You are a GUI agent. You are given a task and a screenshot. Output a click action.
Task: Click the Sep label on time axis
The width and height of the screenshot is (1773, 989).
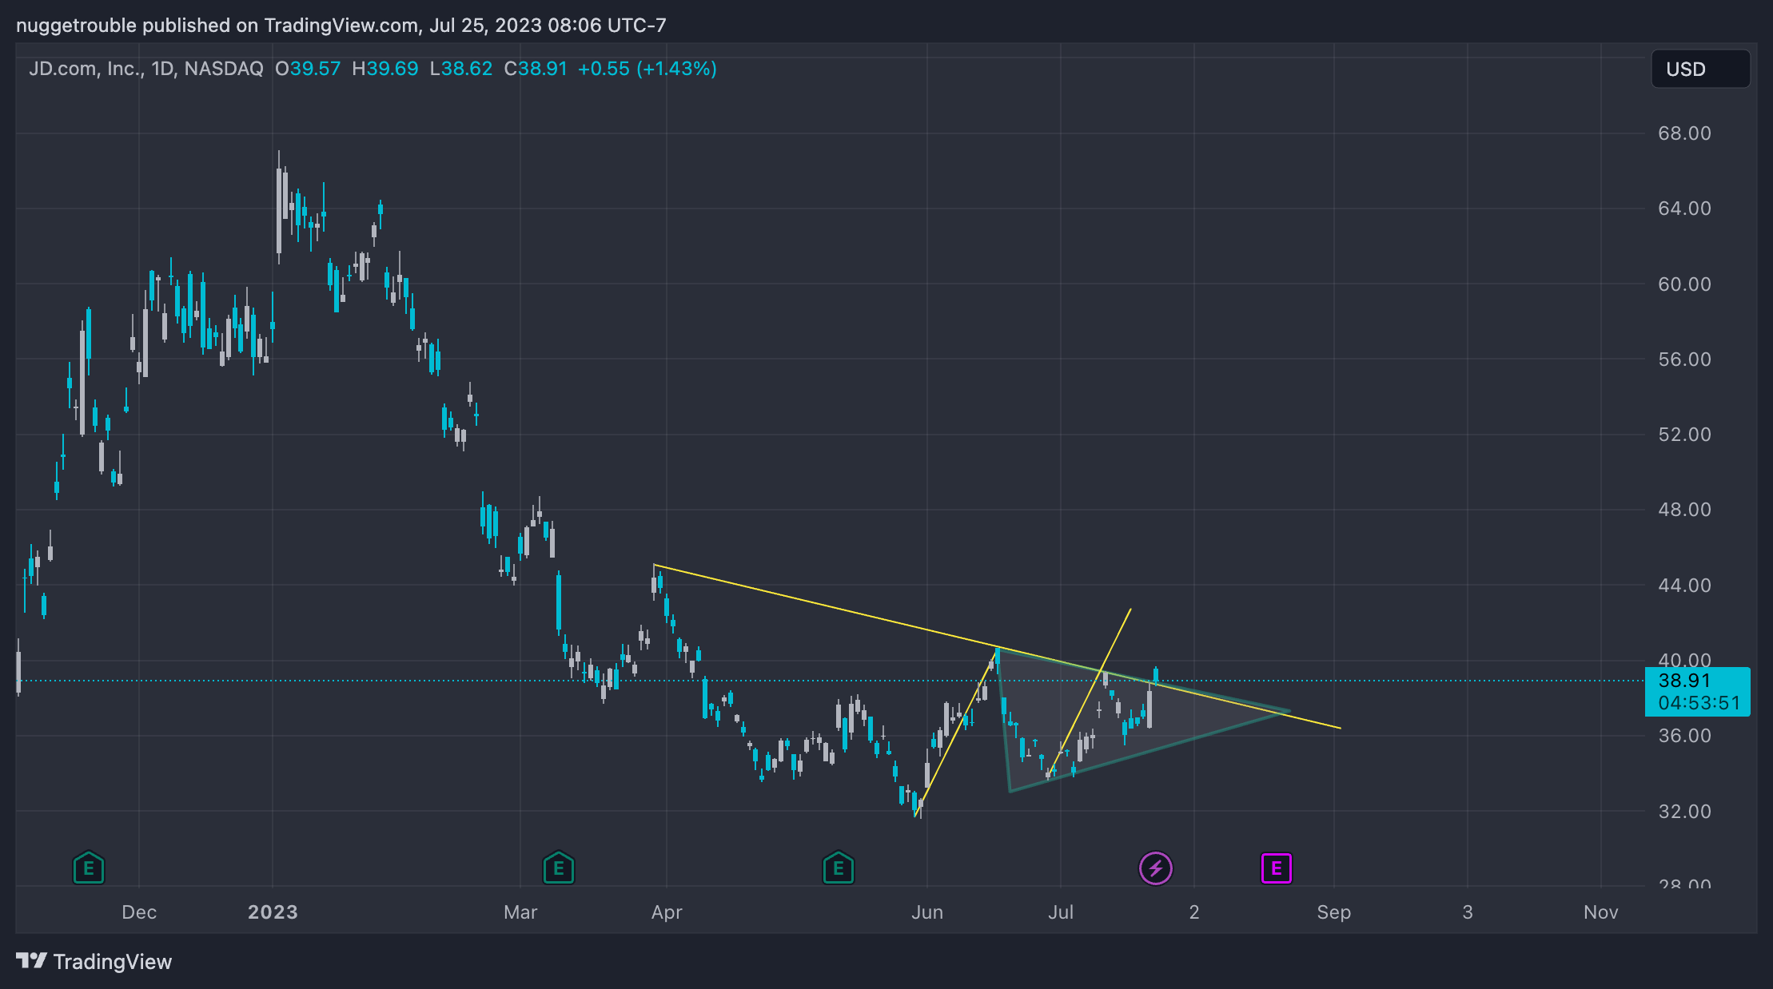coord(1334,912)
